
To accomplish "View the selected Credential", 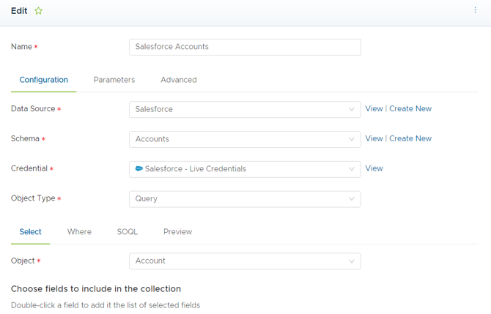I will coord(374,168).
